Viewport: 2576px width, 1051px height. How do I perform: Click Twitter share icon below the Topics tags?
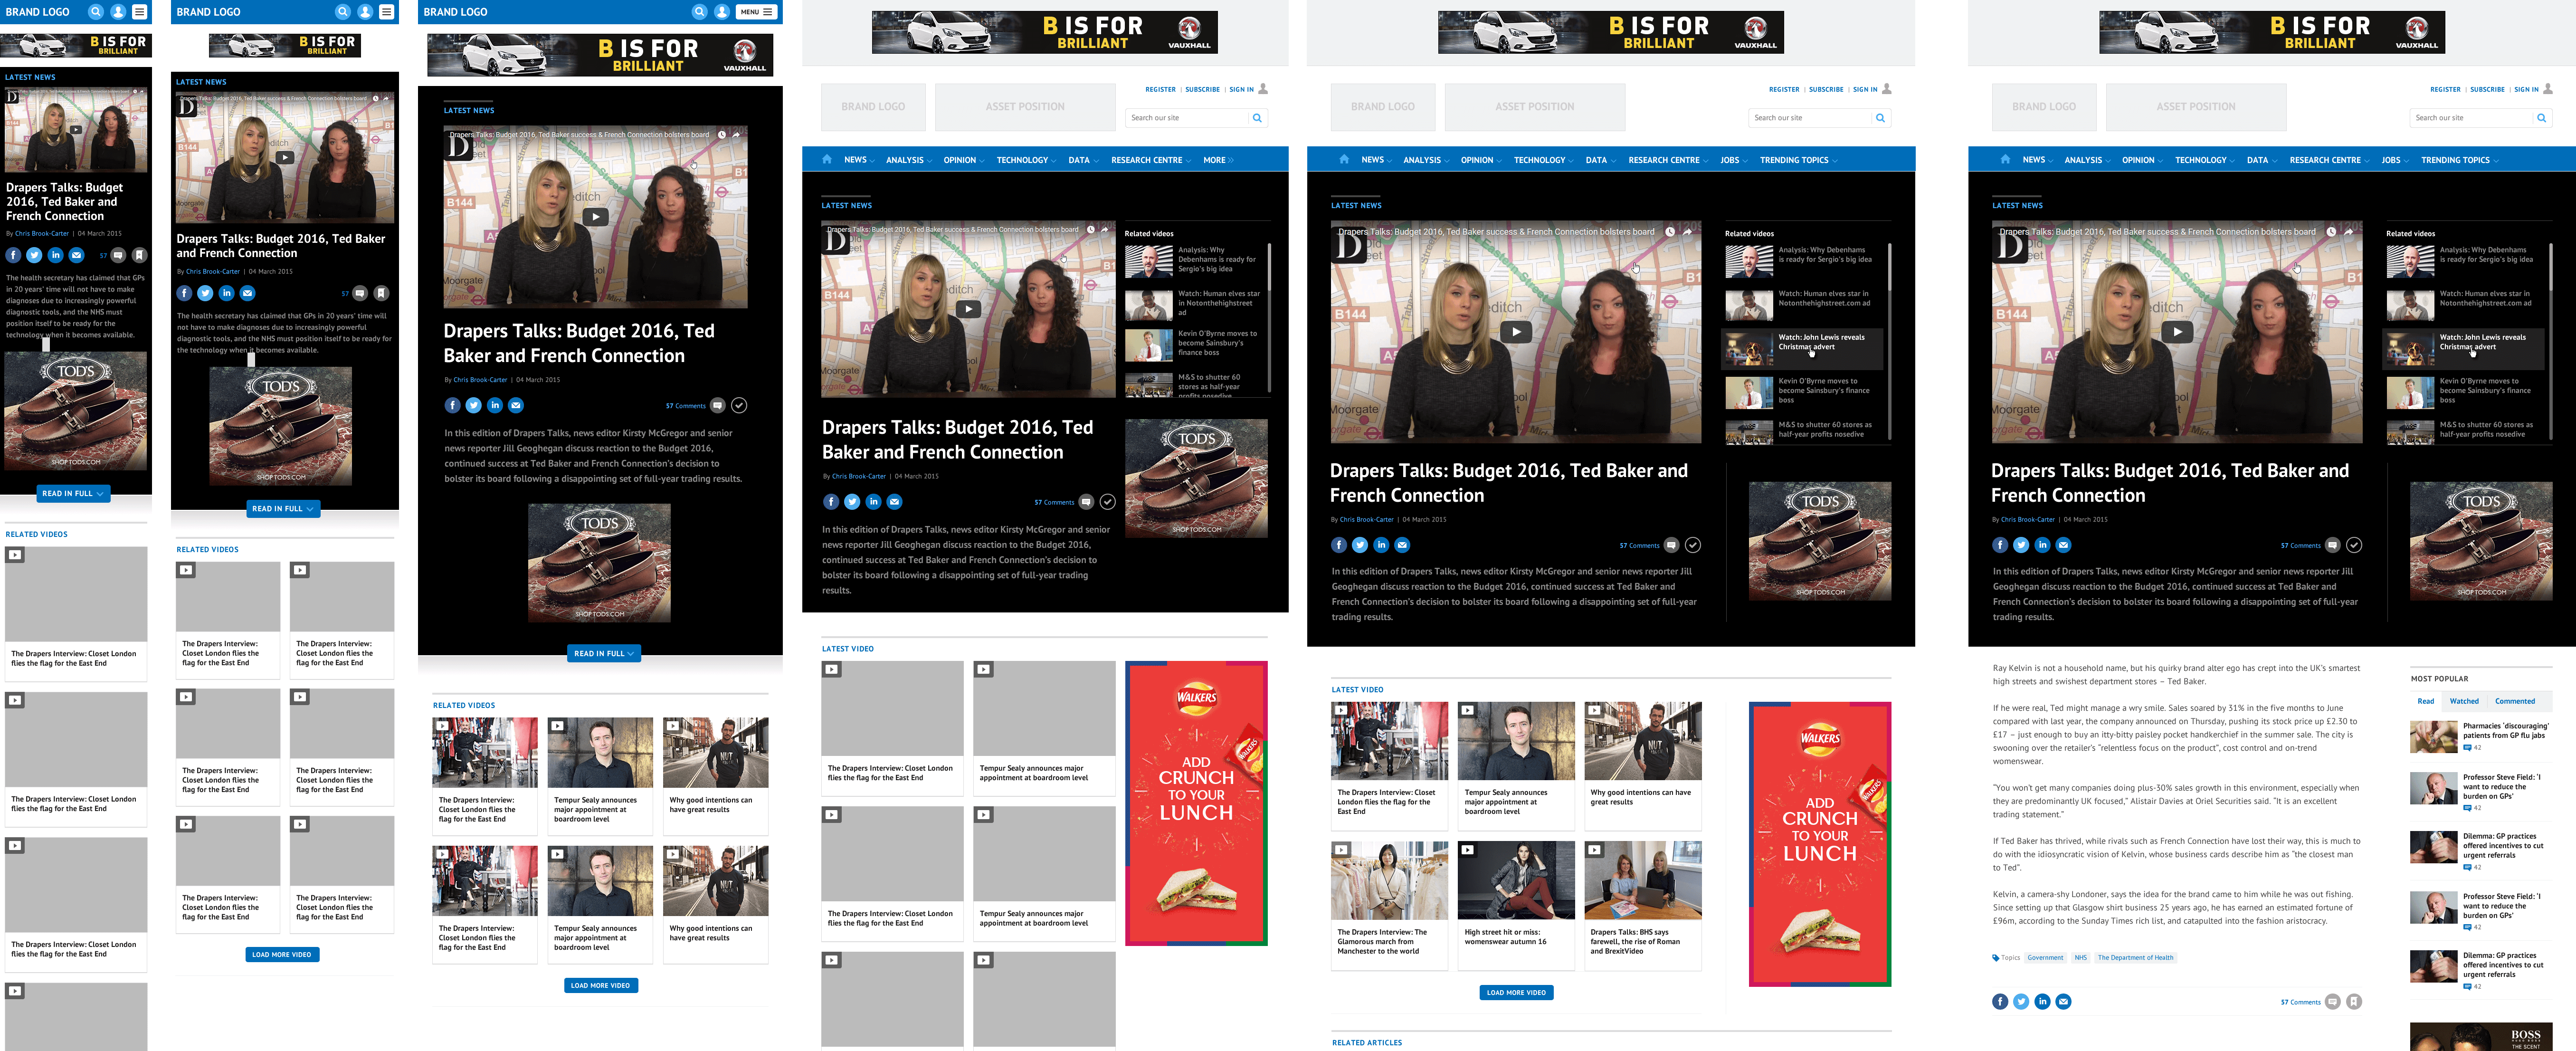click(2020, 1001)
